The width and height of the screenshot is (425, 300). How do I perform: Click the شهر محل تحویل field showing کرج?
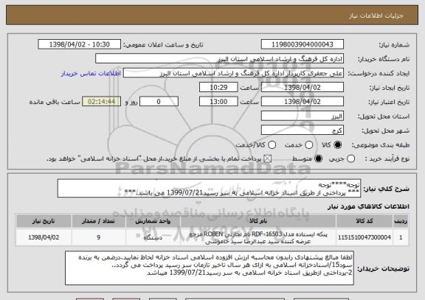[303, 130]
